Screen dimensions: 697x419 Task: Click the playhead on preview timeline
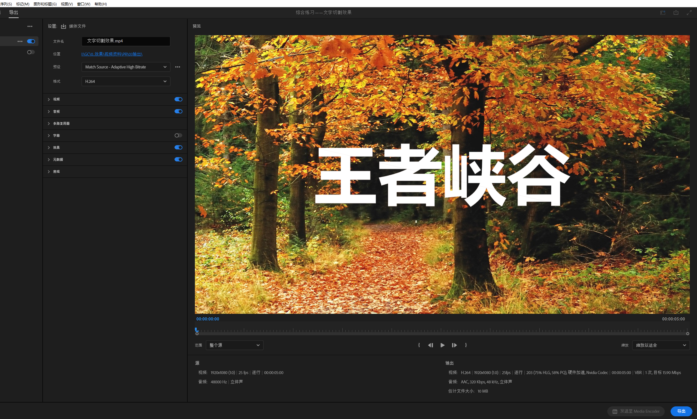click(x=196, y=330)
